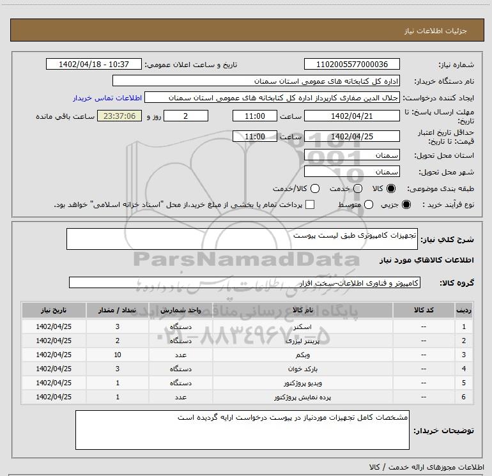Screen dimensions: 492x476
Task: Click the اطلاعات کالاهای مورد نیاز heading
Action: (426, 260)
